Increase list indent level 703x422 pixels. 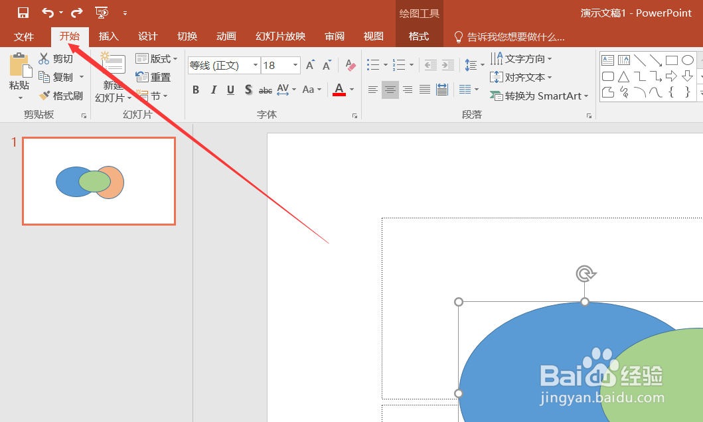(x=448, y=65)
